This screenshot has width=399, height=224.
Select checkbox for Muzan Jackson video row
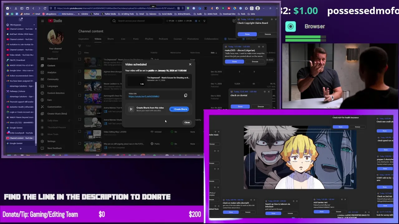coord(80,83)
